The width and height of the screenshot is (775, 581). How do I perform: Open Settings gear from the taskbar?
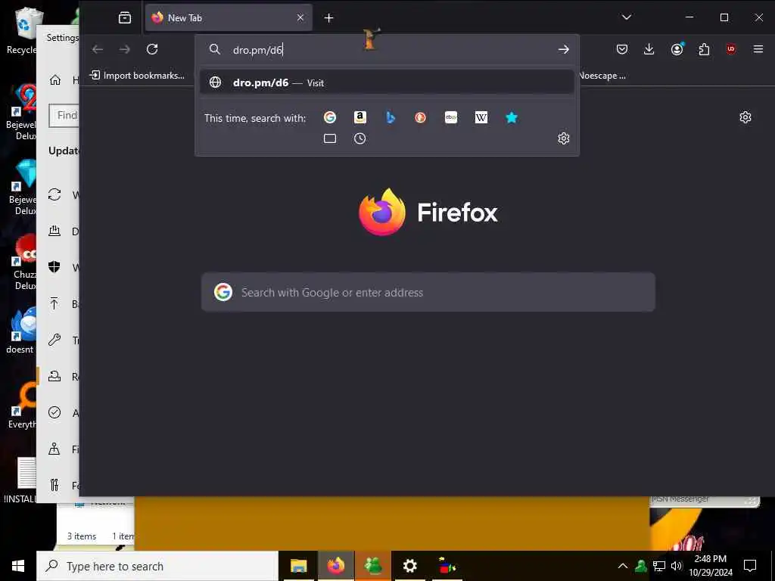pos(409,566)
